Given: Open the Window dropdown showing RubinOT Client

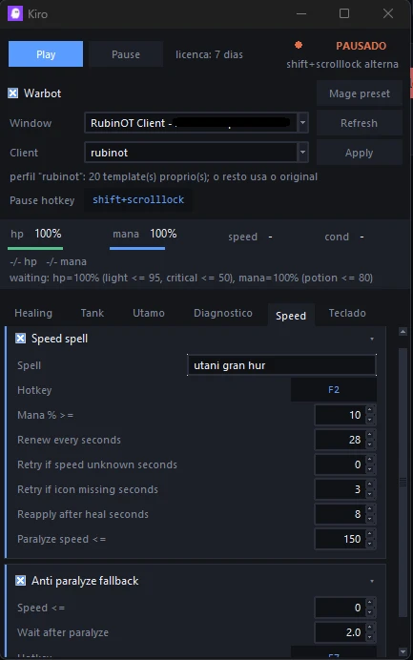Looking at the screenshot, I should (302, 123).
